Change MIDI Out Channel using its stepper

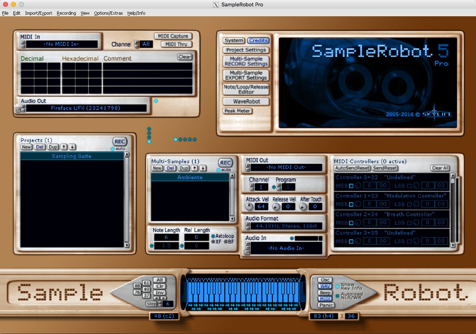point(252,187)
